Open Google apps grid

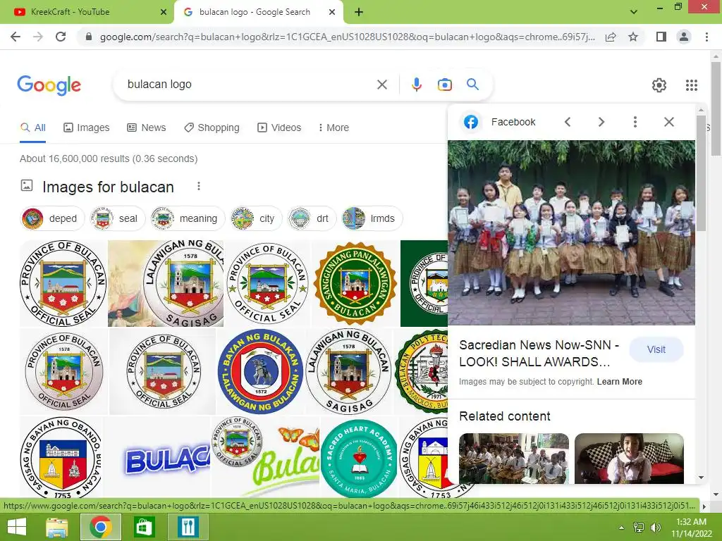[692, 85]
